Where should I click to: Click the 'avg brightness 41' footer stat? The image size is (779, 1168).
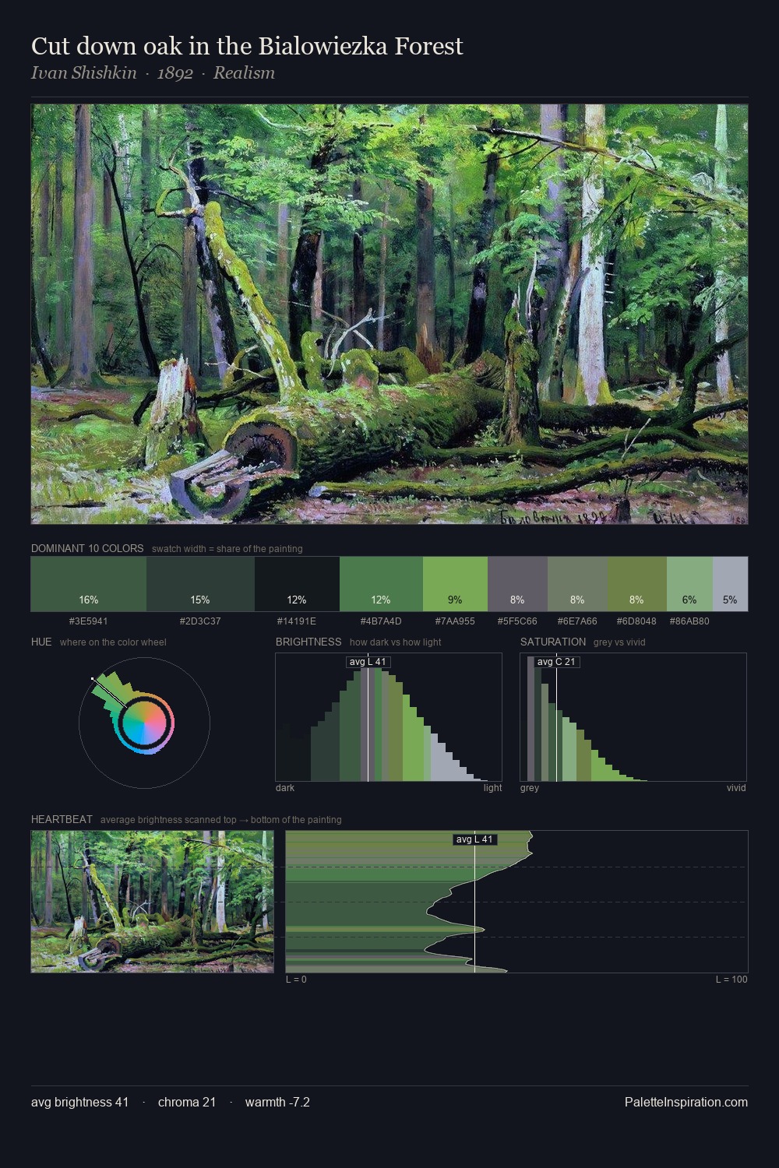[x=79, y=1102]
